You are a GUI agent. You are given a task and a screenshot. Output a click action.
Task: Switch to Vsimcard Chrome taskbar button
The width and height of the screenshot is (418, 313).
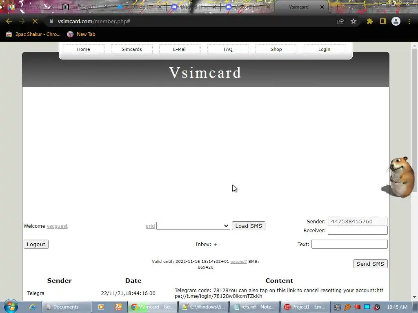[152, 307]
